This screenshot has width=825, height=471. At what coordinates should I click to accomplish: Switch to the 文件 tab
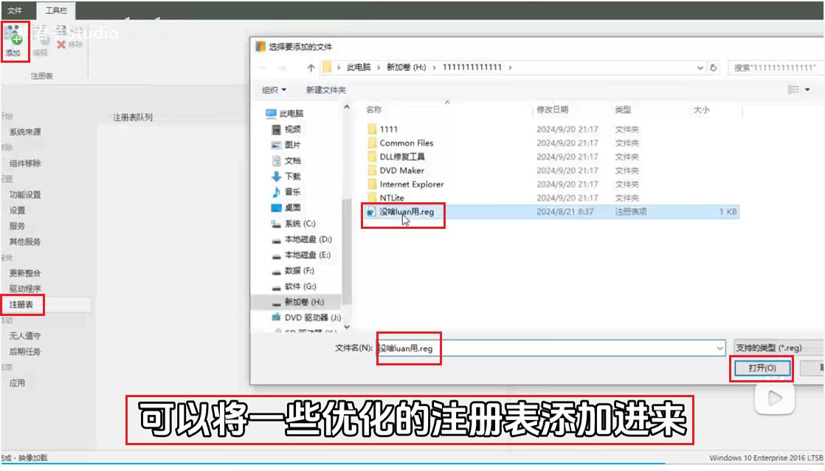15,10
